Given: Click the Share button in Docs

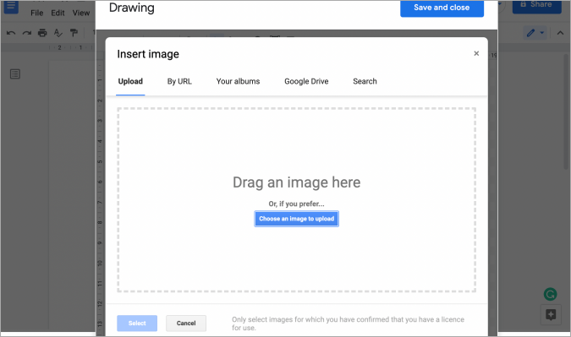Looking at the screenshot, I should pos(537,6).
